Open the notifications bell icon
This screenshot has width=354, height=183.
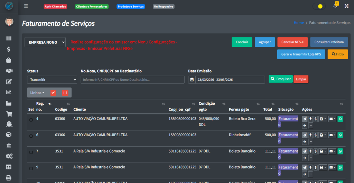pyautogui.click(x=335, y=6)
